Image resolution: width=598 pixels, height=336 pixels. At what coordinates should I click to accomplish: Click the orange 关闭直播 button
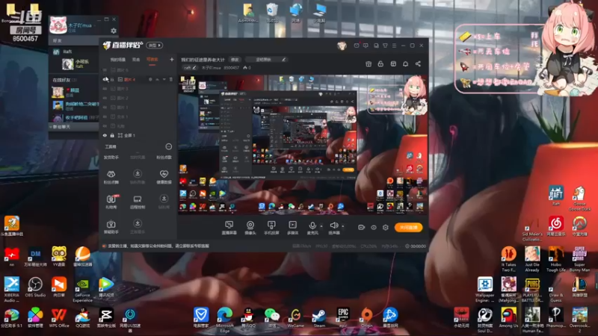408,228
